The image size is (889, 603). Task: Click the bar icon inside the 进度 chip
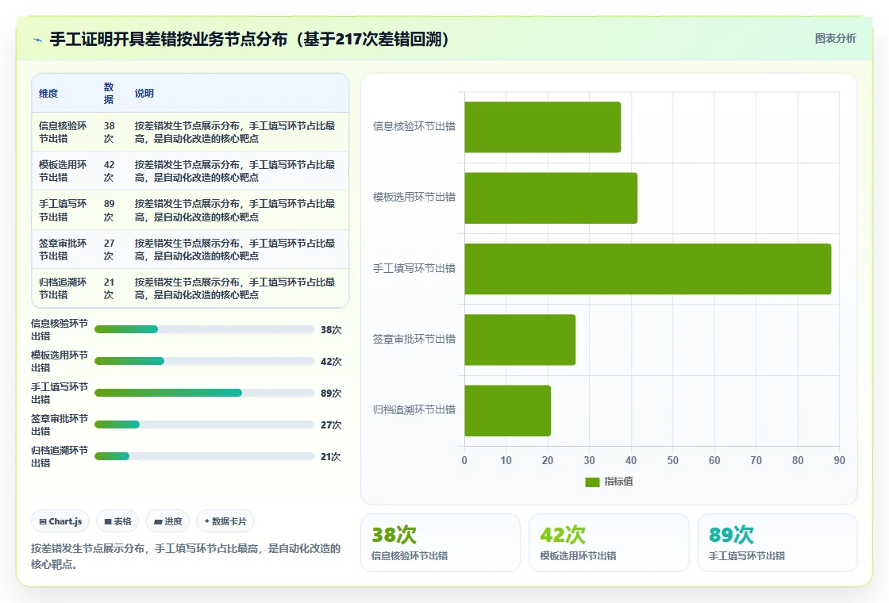[158, 521]
